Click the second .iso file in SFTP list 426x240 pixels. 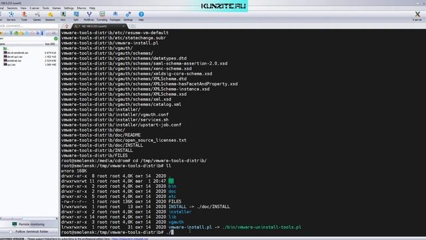pyautogui.click(x=13, y=57)
